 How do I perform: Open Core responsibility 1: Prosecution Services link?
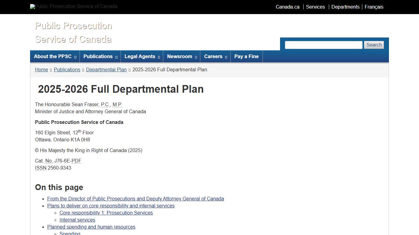click(x=106, y=213)
